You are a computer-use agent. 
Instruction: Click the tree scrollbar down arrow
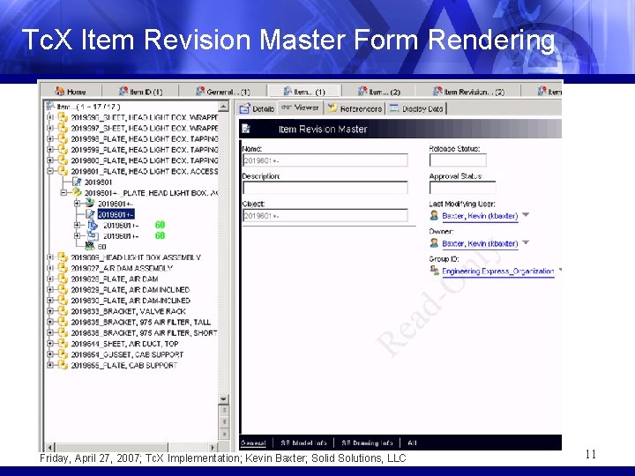click(x=223, y=398)
